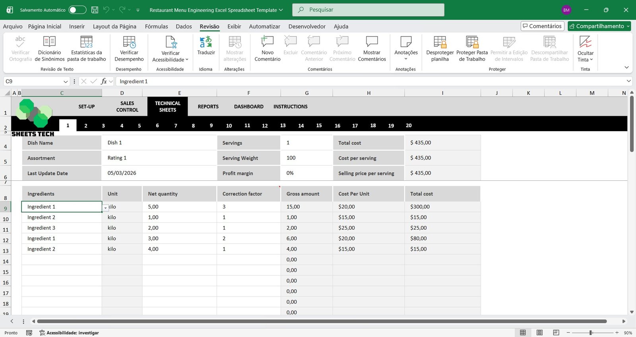Click the Traduzir translate icon
This screenshot has width=636, height=337.
click(x=206, y=42)
